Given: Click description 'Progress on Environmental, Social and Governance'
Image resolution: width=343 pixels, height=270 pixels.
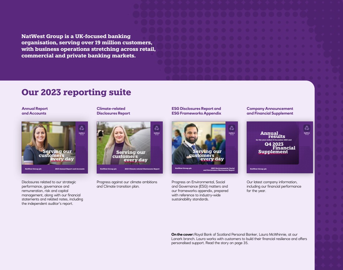Looking at the screenshot, I should point(200,190).
